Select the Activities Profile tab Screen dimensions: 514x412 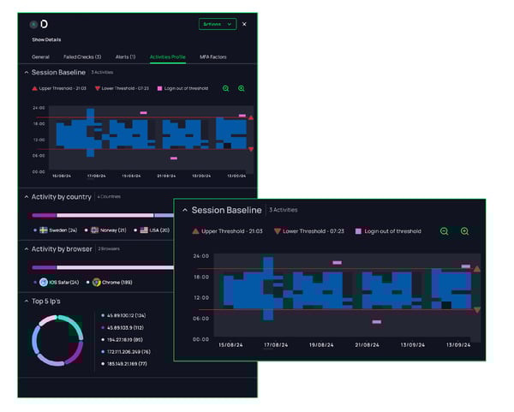tap(168, 57)
